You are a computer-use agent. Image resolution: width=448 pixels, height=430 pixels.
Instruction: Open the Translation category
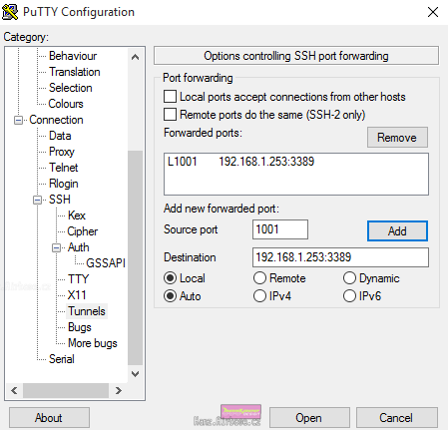click(x=75, y=72)
